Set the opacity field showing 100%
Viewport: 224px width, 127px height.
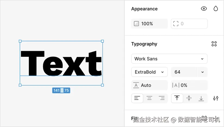149,24
